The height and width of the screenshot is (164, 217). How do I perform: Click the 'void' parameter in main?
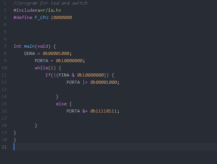(x=43, y=46)
